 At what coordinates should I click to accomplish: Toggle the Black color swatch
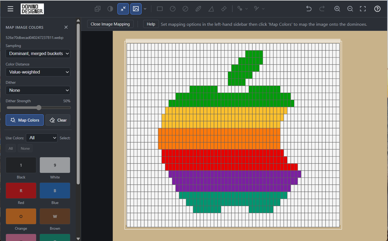(21, 165)
